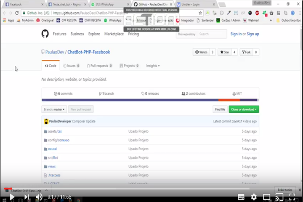Play the video
Screen dimensions: 303x202
[12, 197]
